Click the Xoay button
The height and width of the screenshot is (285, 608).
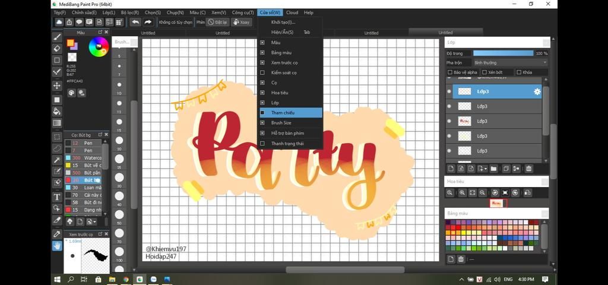point(241,22)
